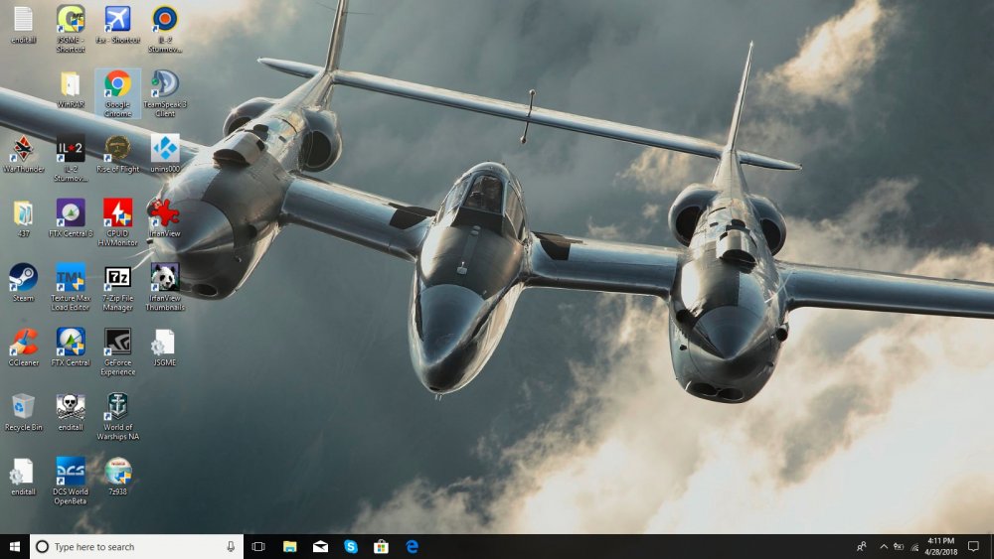
Task: Open the Texture Max Load Editor shortcut
Action: [70, 277]
